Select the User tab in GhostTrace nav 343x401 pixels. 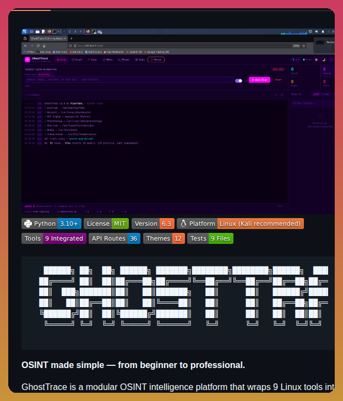[x=92, y=59]
